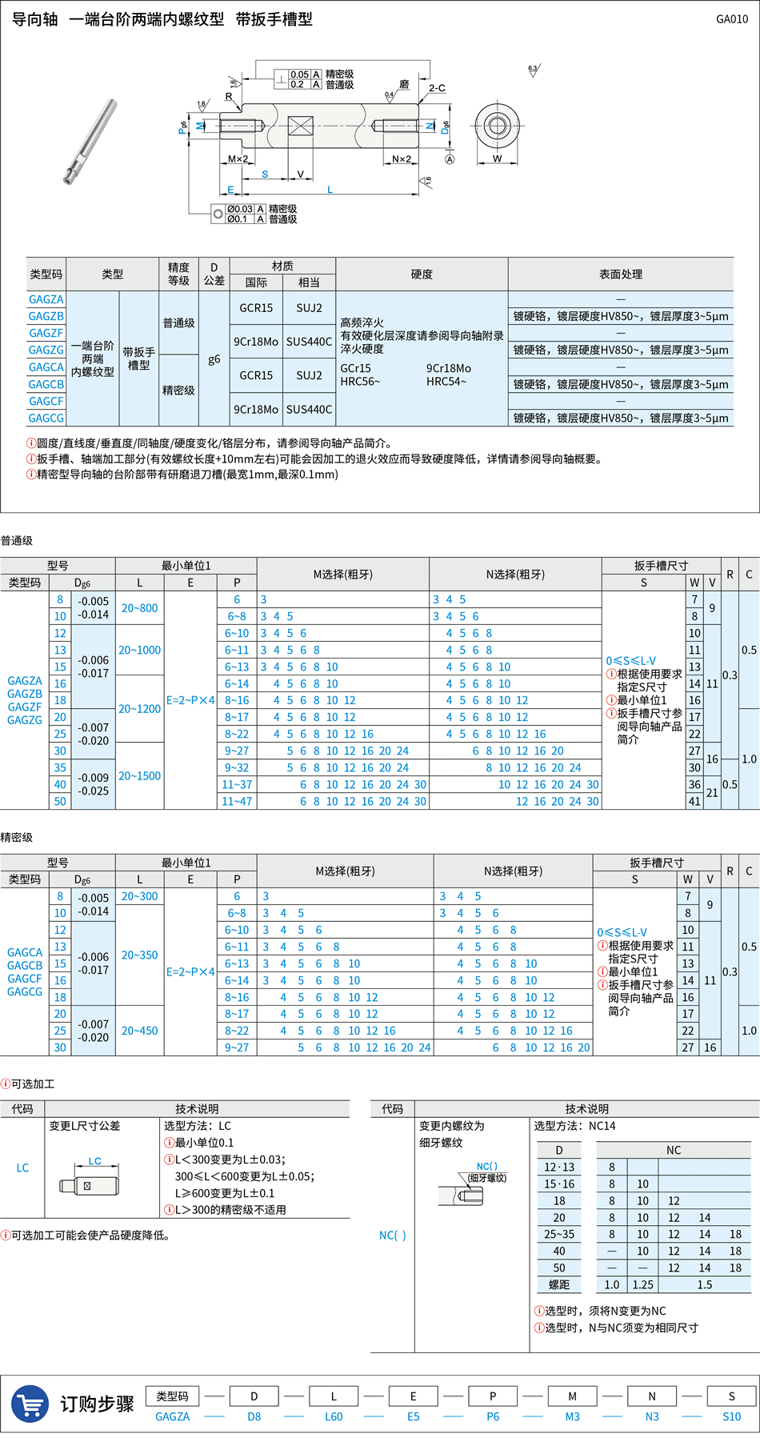
Task: Click the 20~450 L range cell
Action: 139,1031
